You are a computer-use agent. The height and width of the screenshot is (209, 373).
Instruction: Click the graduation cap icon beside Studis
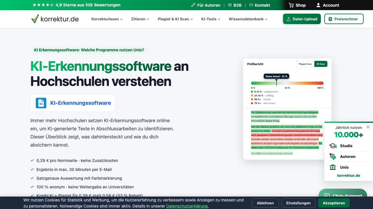click(333, 146)
